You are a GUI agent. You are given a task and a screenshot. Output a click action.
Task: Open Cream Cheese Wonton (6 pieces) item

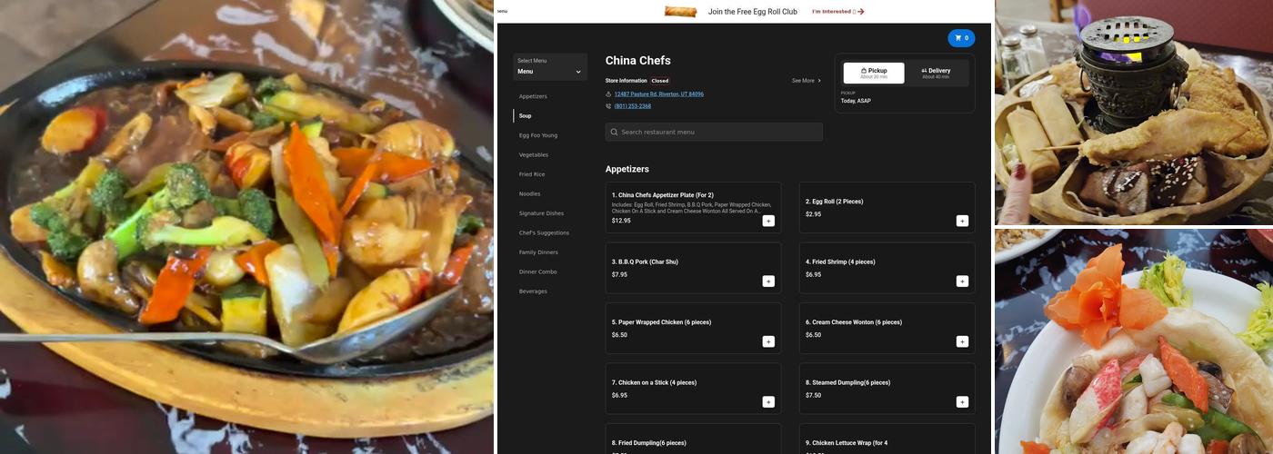pos(887,329)
